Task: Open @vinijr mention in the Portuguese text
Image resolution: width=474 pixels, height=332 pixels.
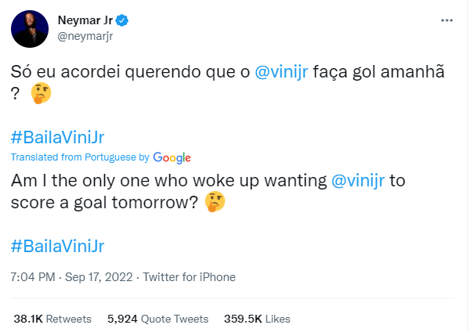Action: coord(285,71)
